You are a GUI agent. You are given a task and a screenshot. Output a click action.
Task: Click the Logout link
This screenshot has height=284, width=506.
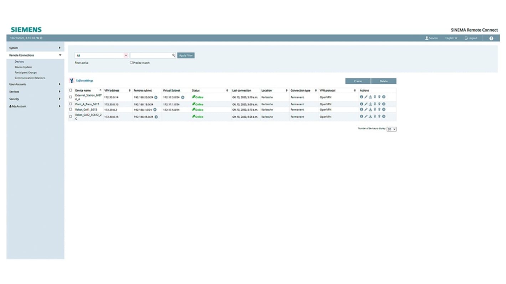471,38
